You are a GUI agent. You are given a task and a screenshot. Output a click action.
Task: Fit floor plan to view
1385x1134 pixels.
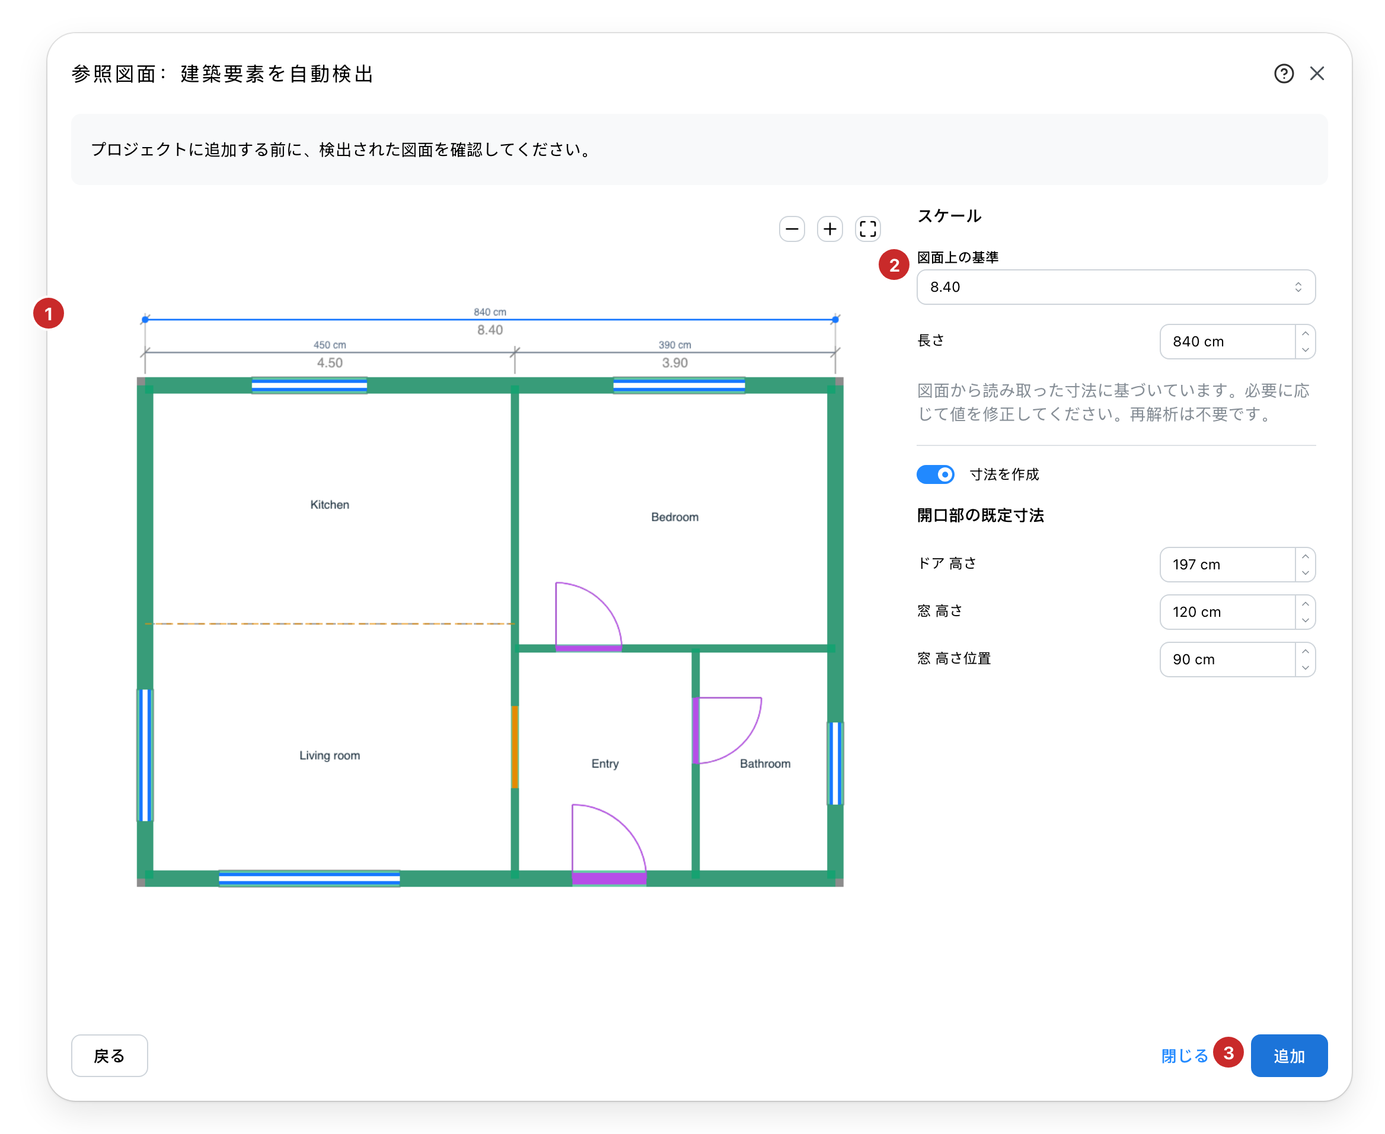point(867,230)
